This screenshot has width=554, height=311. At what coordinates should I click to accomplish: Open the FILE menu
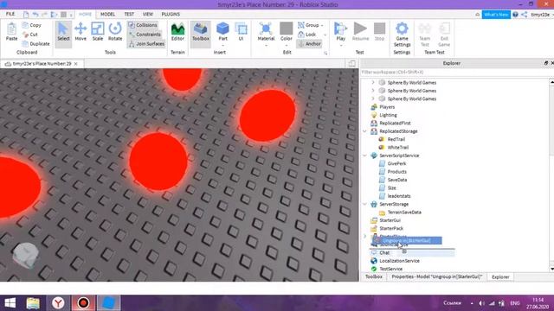10,14
